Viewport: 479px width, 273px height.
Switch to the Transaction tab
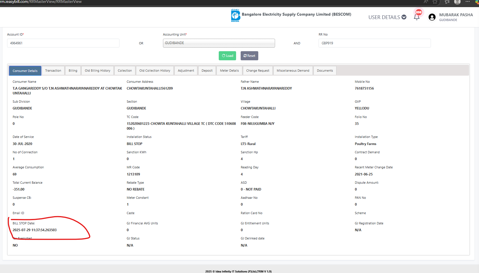click(x=53, y=71)
